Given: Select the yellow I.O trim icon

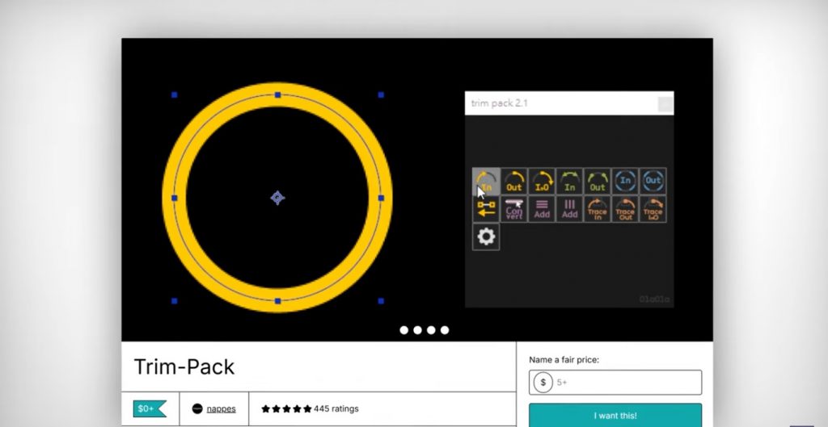Looking at the screenshot, I should point(542,182).
